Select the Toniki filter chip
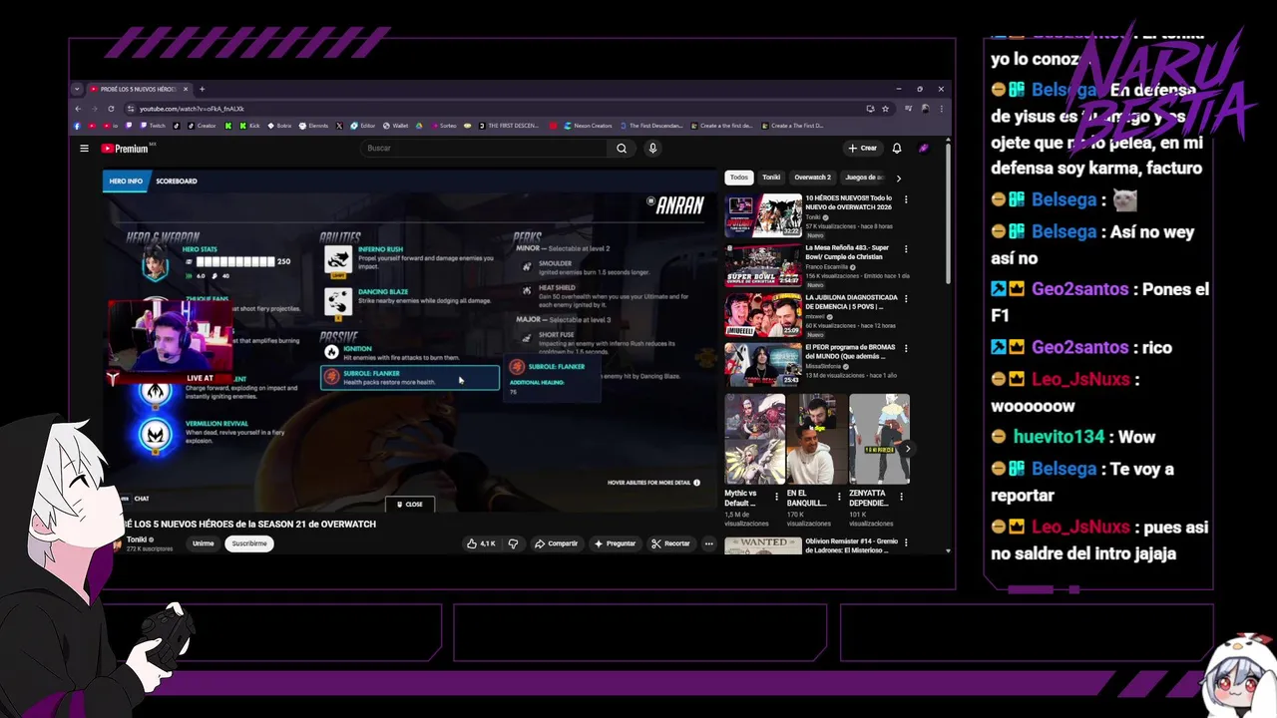The width and height of the screenshot is (1277, 718). tap(771, 178)
